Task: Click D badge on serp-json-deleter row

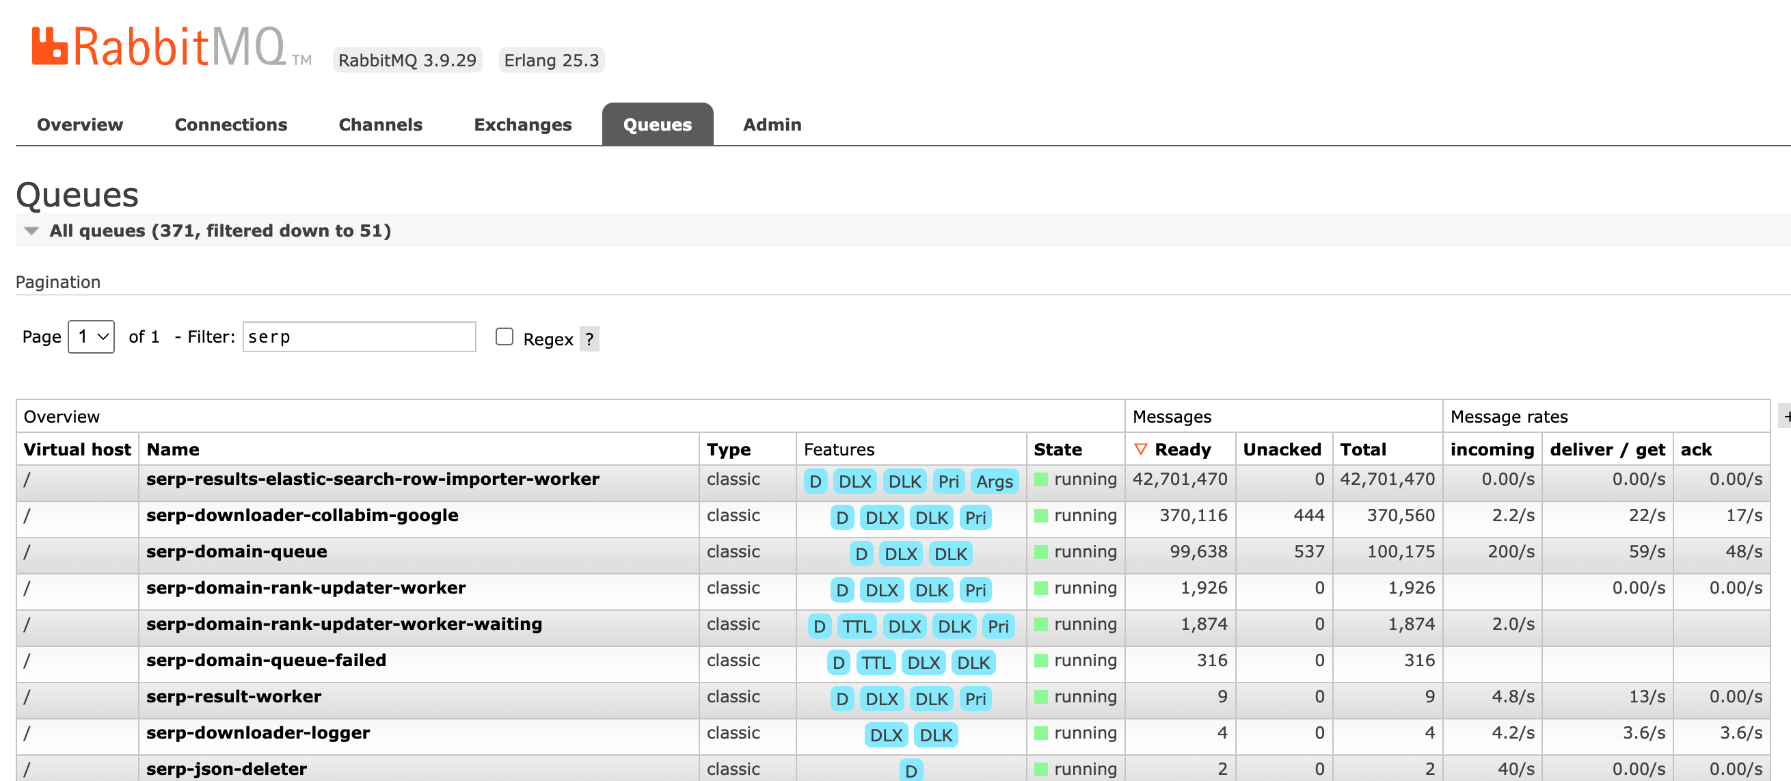Action: tap(911, 771)
